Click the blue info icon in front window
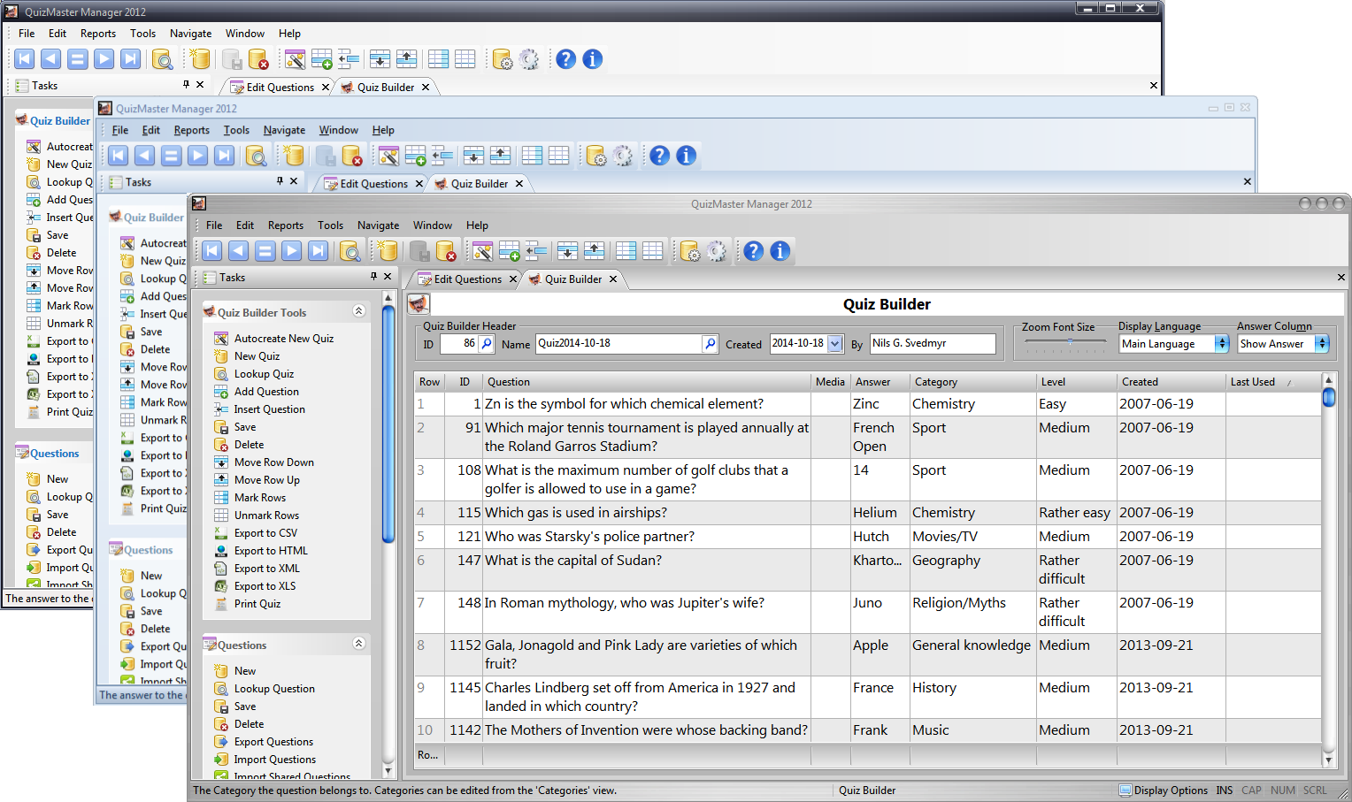This screenshot has width=1352, height=802. click(780, 251)
